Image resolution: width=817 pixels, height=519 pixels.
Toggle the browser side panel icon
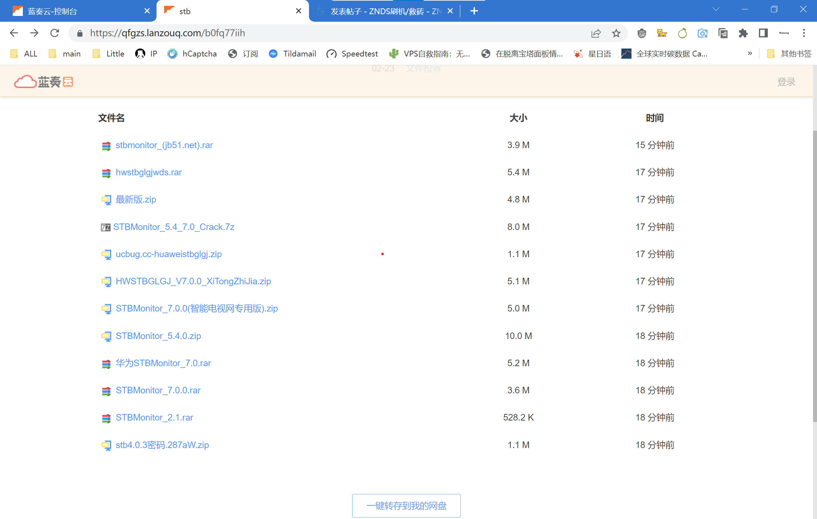(x=763, y=33)
